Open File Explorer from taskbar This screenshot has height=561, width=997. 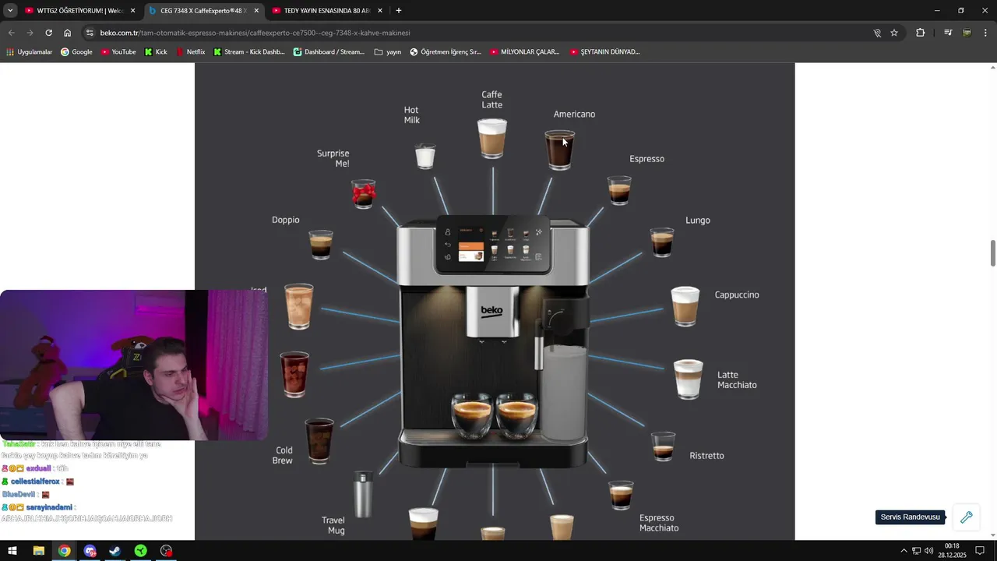pos(38,551)
